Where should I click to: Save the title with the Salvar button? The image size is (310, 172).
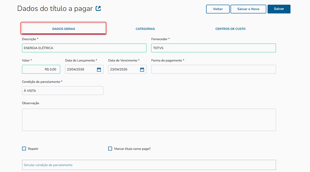coord(279,9)
